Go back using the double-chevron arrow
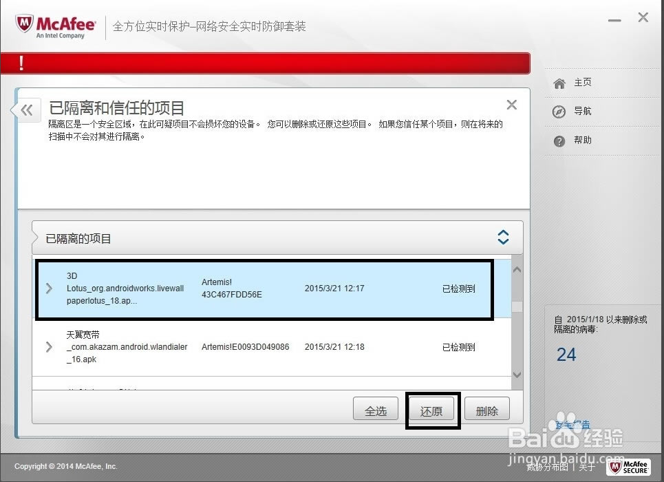This screenshot has height=482, width=664. pyautogui.click(x=27, y=110)
